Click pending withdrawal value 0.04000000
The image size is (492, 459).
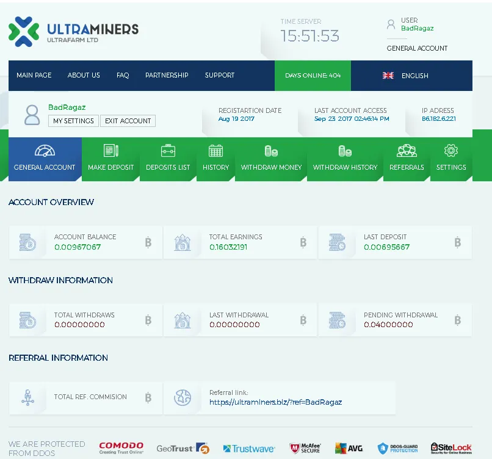388,325
